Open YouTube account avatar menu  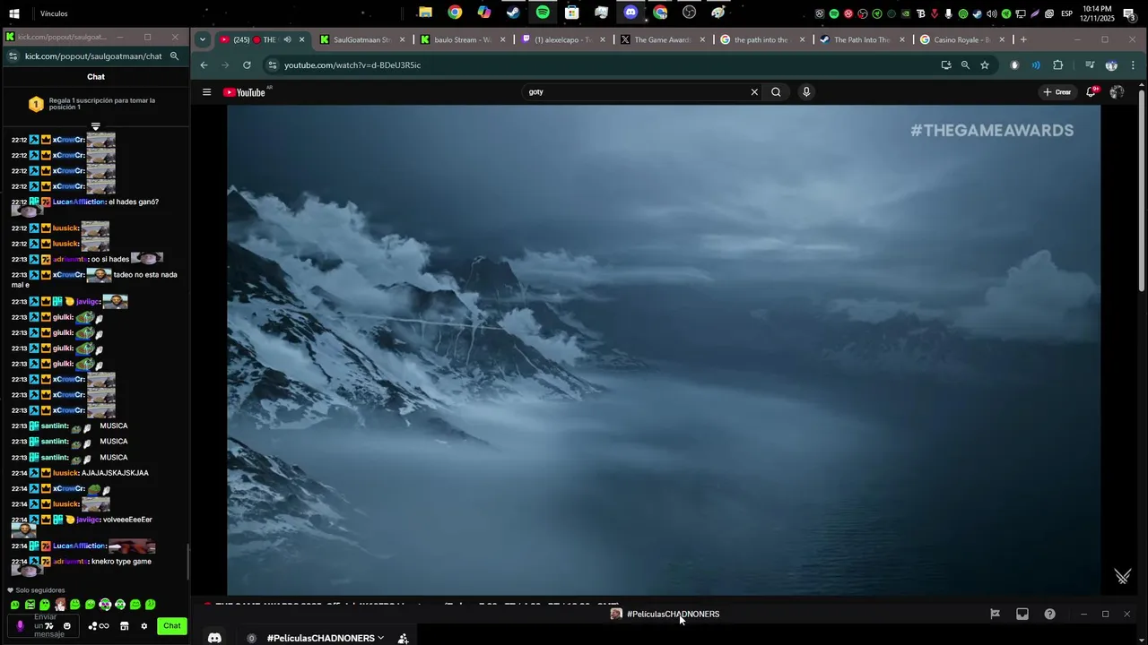(1117, 92)
